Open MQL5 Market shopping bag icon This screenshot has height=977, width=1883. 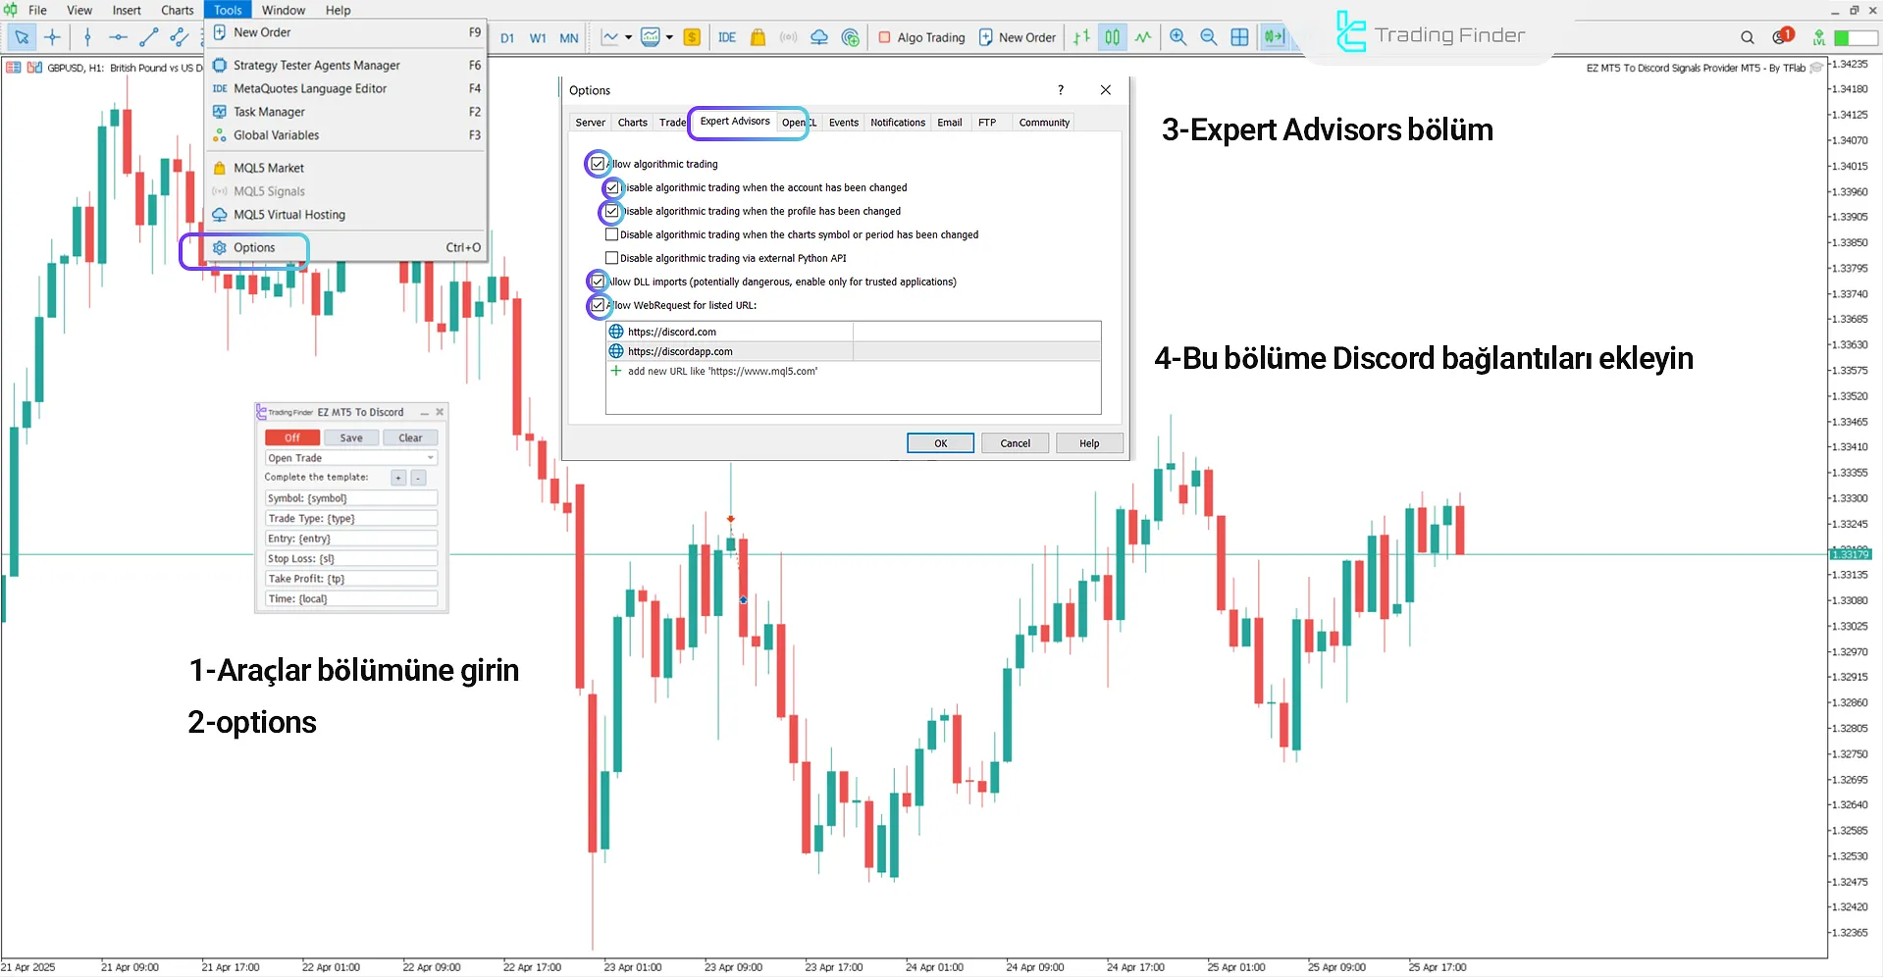(758, 37)
